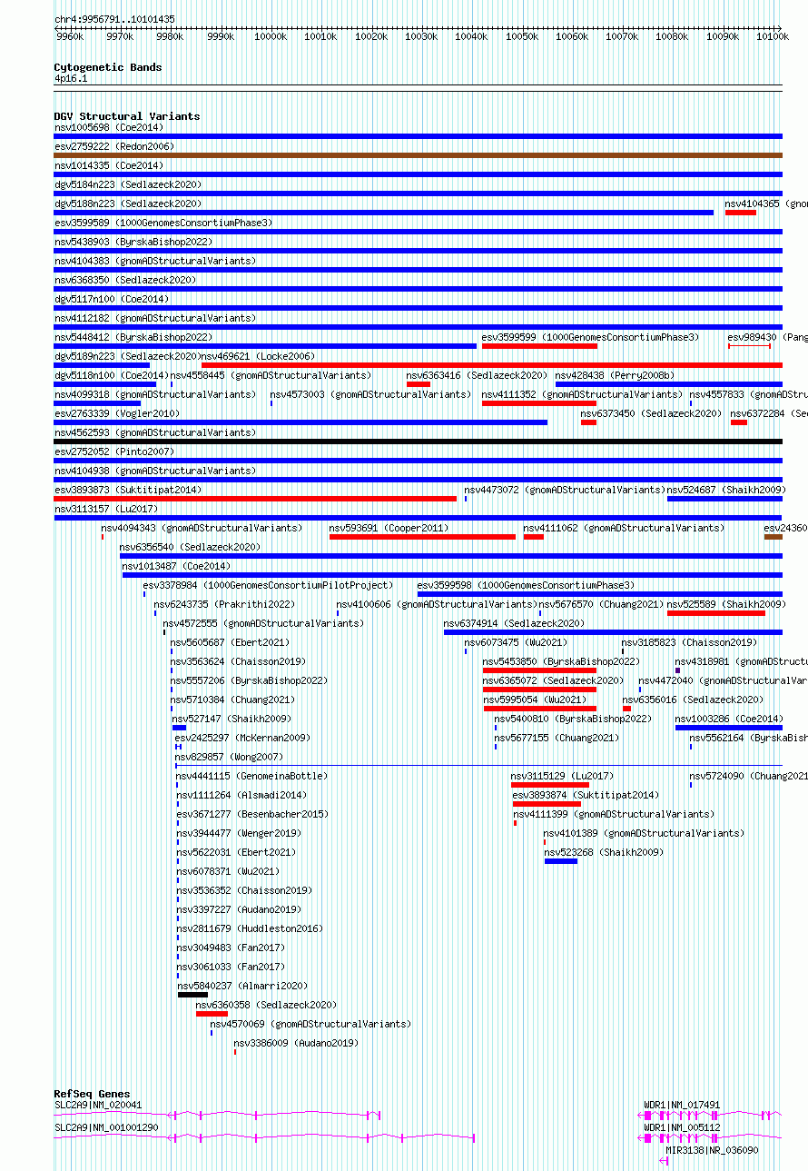Open the DGV Structural Variants track title
808x1171 pixels.
pyautogui.click(x=127, y=116)
